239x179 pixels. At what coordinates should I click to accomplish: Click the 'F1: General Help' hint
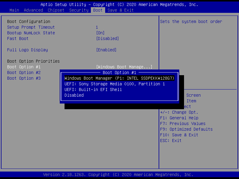point(179,118)
